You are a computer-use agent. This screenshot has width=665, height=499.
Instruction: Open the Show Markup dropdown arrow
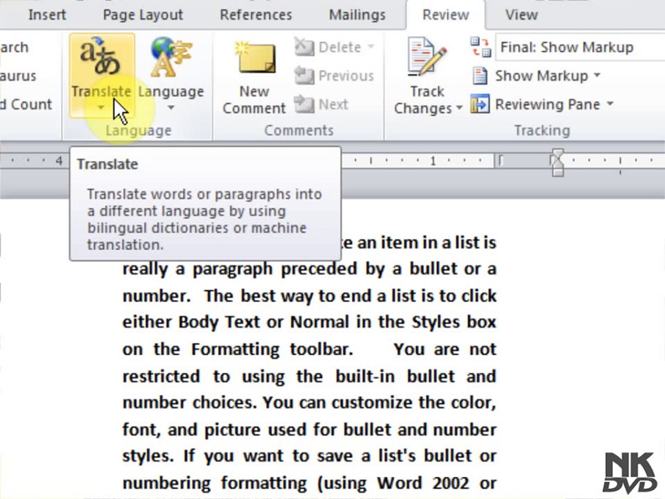[x=597, y=75]
